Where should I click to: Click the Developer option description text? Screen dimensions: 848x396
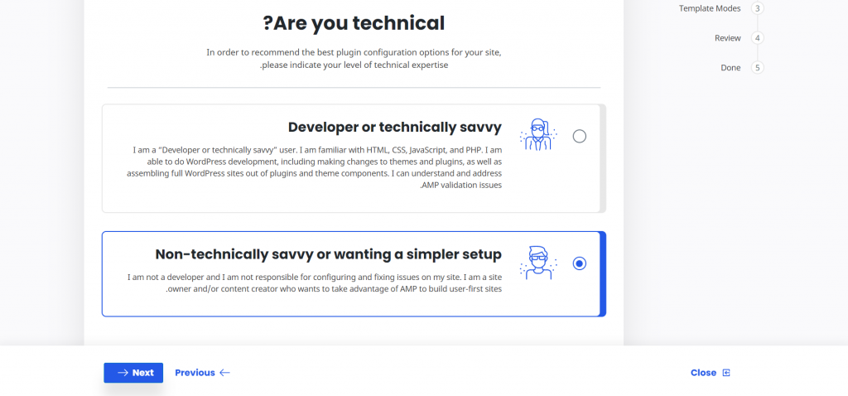coord(316,167)
